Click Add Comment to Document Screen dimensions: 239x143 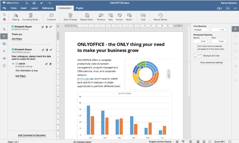[x=32, y=135]
